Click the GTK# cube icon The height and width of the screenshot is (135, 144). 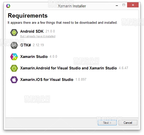[x=14, y=45]
